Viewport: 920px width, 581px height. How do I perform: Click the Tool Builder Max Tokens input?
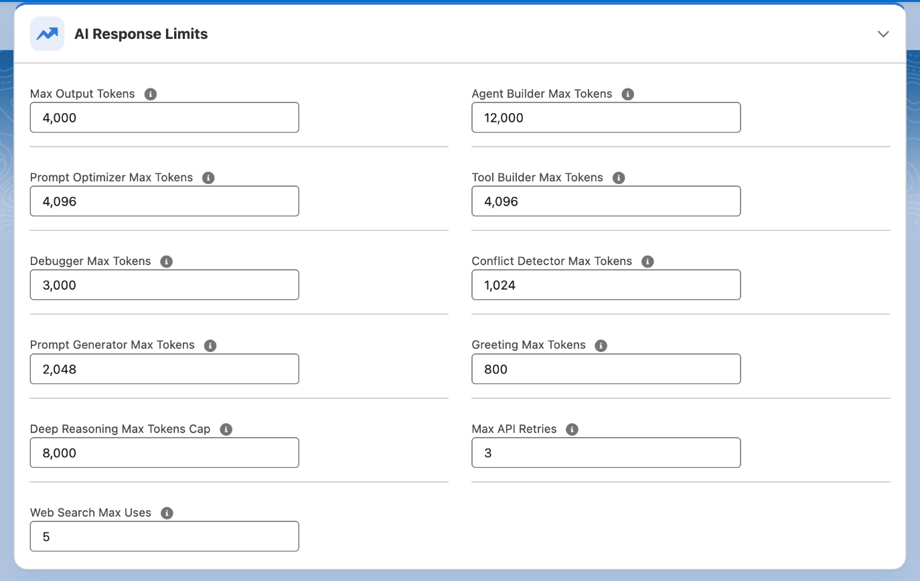(x=606, y=201)
